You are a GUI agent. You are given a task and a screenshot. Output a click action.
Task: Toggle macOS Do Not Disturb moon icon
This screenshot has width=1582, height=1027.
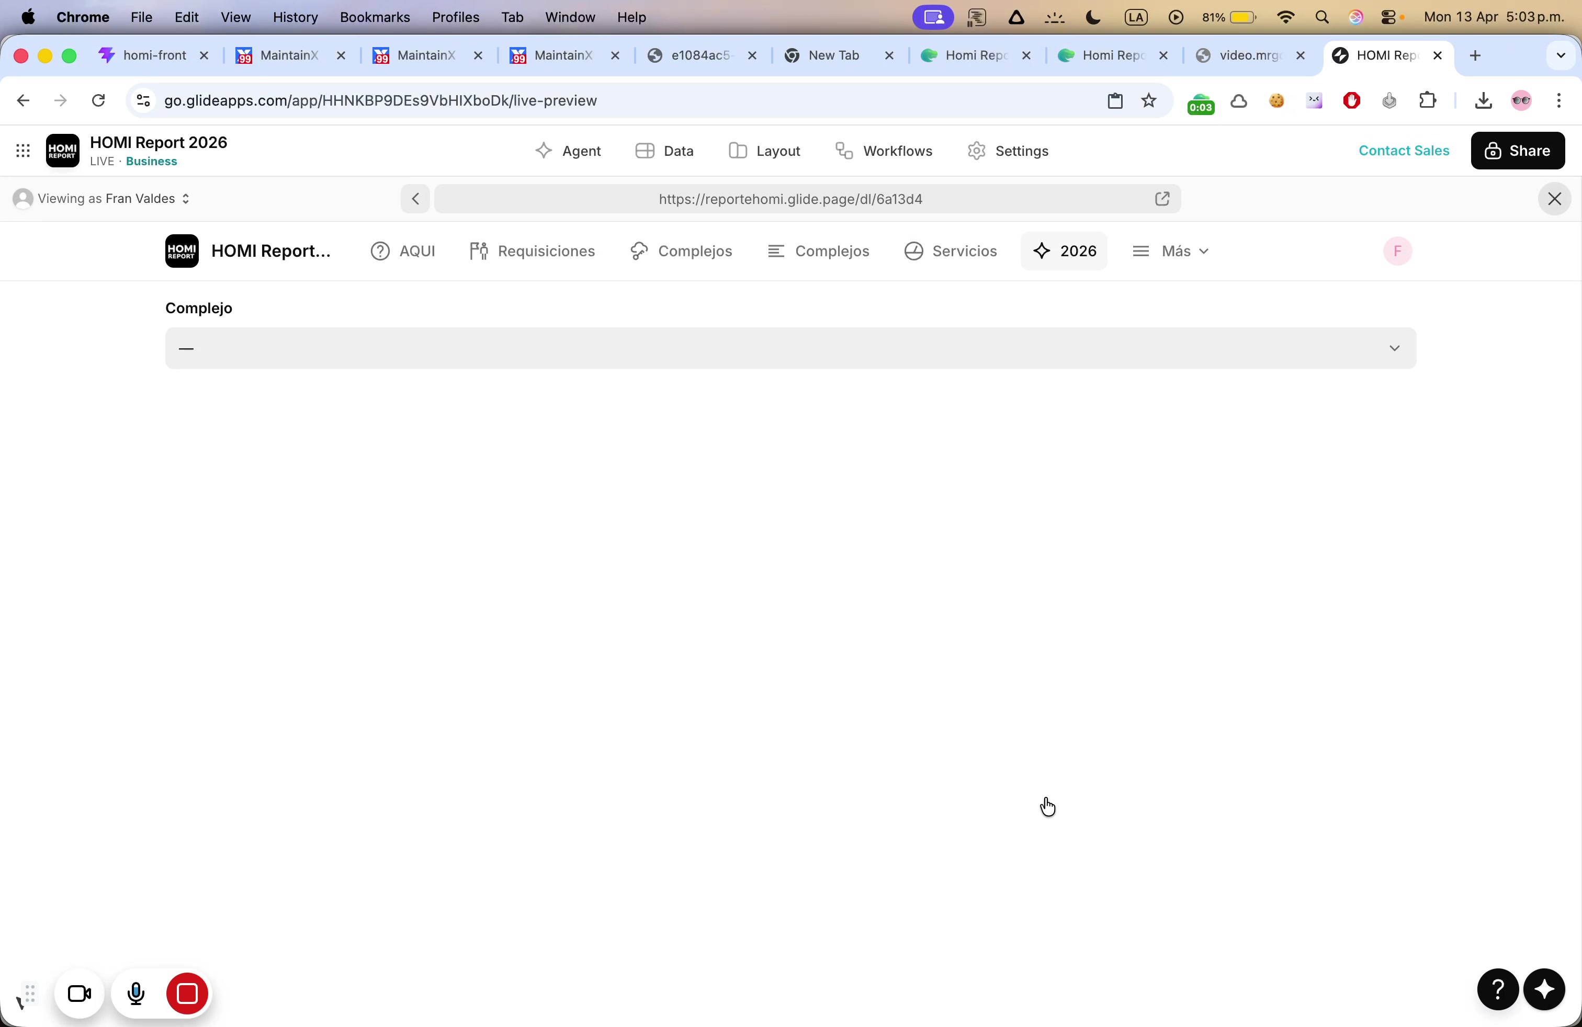[x=1093, y=18]
